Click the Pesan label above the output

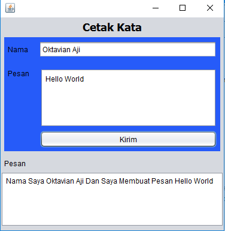click(x=15, y=164)
